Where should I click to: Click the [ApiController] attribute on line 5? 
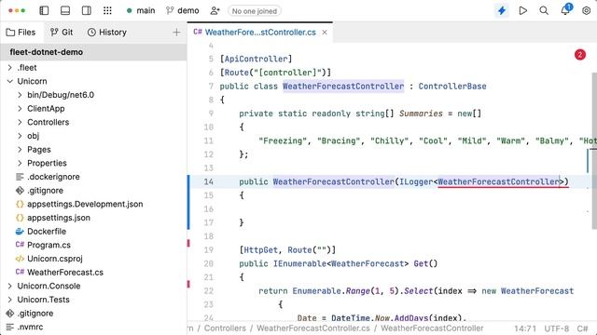pyautogui.click(x=256, y=59)
